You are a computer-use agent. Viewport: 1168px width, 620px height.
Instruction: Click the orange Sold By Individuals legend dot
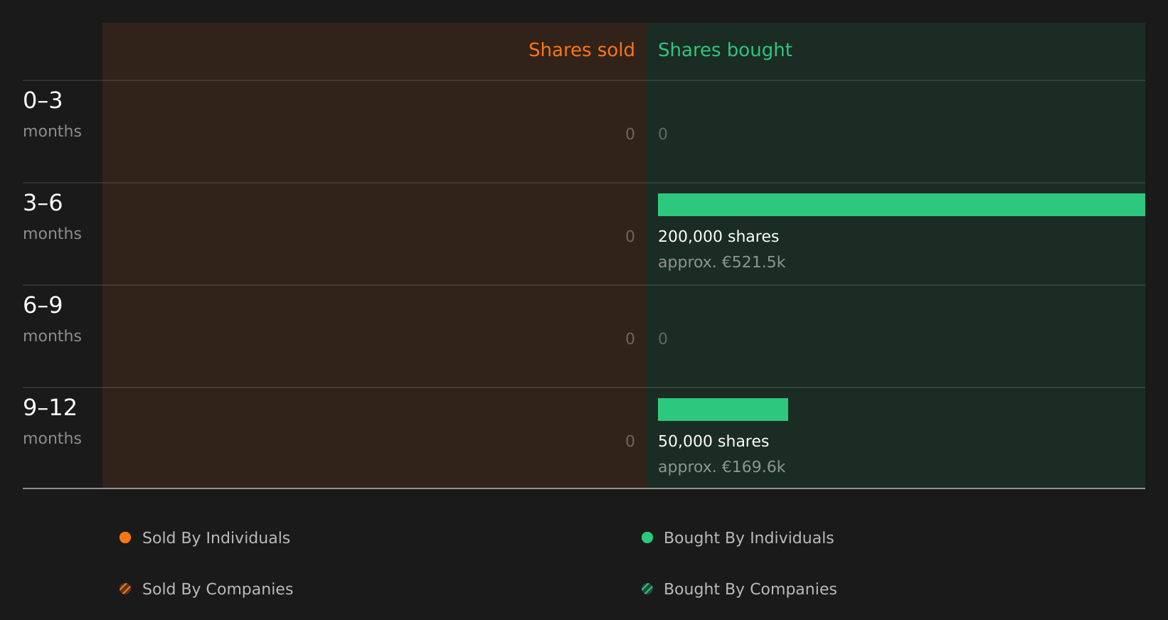pos(125,538)
